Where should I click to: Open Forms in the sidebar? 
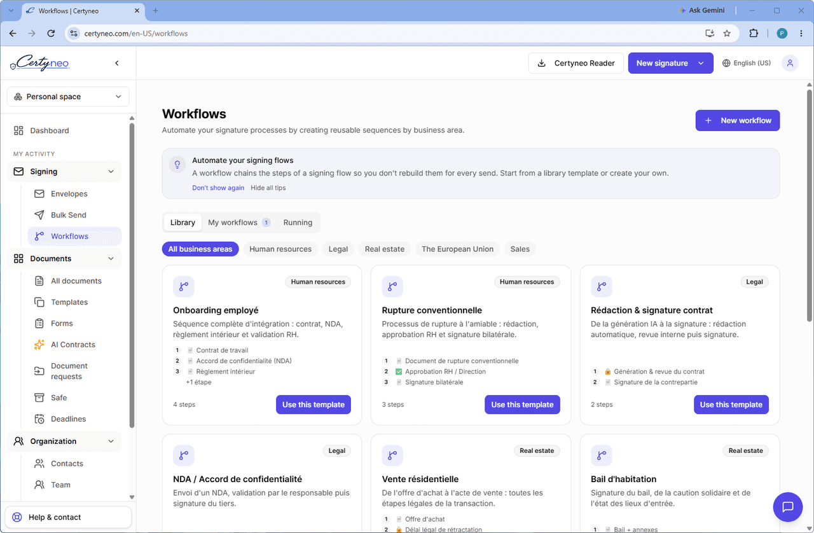(x=74, y=323)
